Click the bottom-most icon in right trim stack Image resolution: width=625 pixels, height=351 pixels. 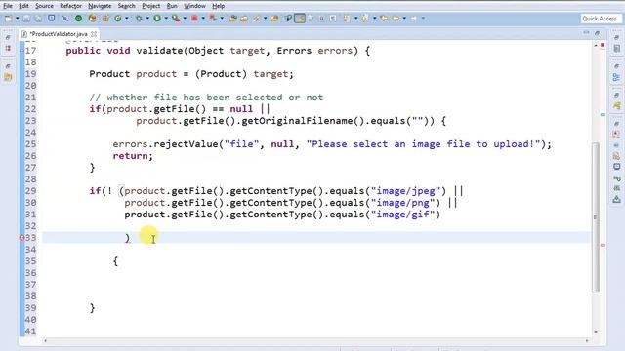616,199
